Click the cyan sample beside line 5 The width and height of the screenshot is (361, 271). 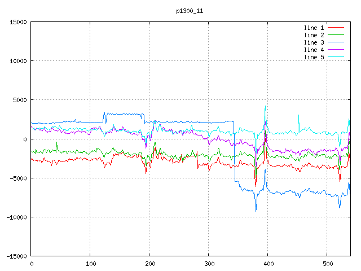336,57
